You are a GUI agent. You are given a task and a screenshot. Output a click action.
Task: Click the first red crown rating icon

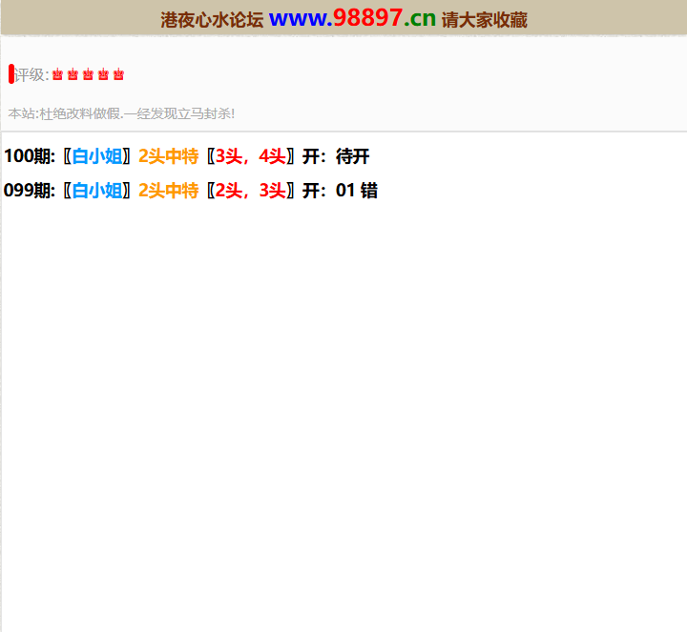[x=57, y=74]
